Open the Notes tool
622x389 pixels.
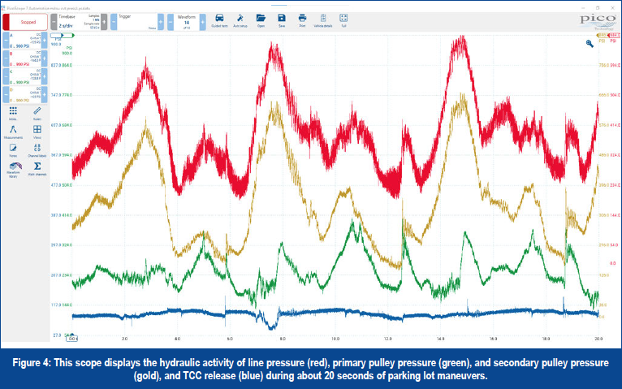click(x=13, y=150)
